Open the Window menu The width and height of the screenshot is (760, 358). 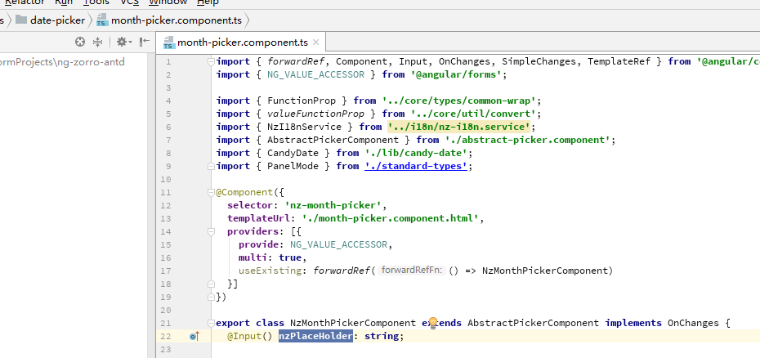click(168, 2)
